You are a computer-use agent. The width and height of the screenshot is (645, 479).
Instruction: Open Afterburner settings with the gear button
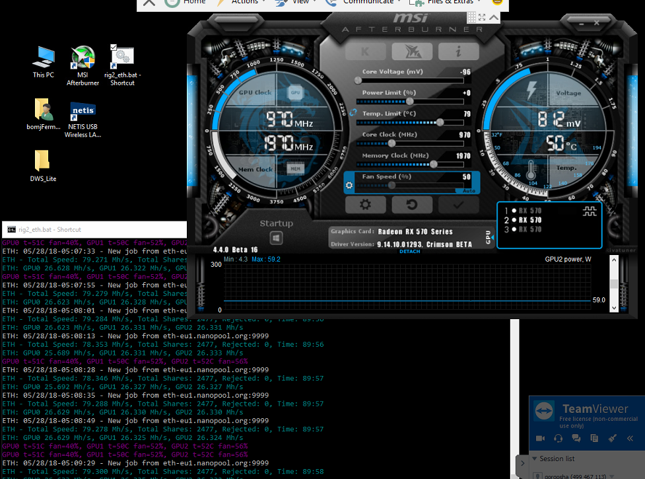click(365, 205)
